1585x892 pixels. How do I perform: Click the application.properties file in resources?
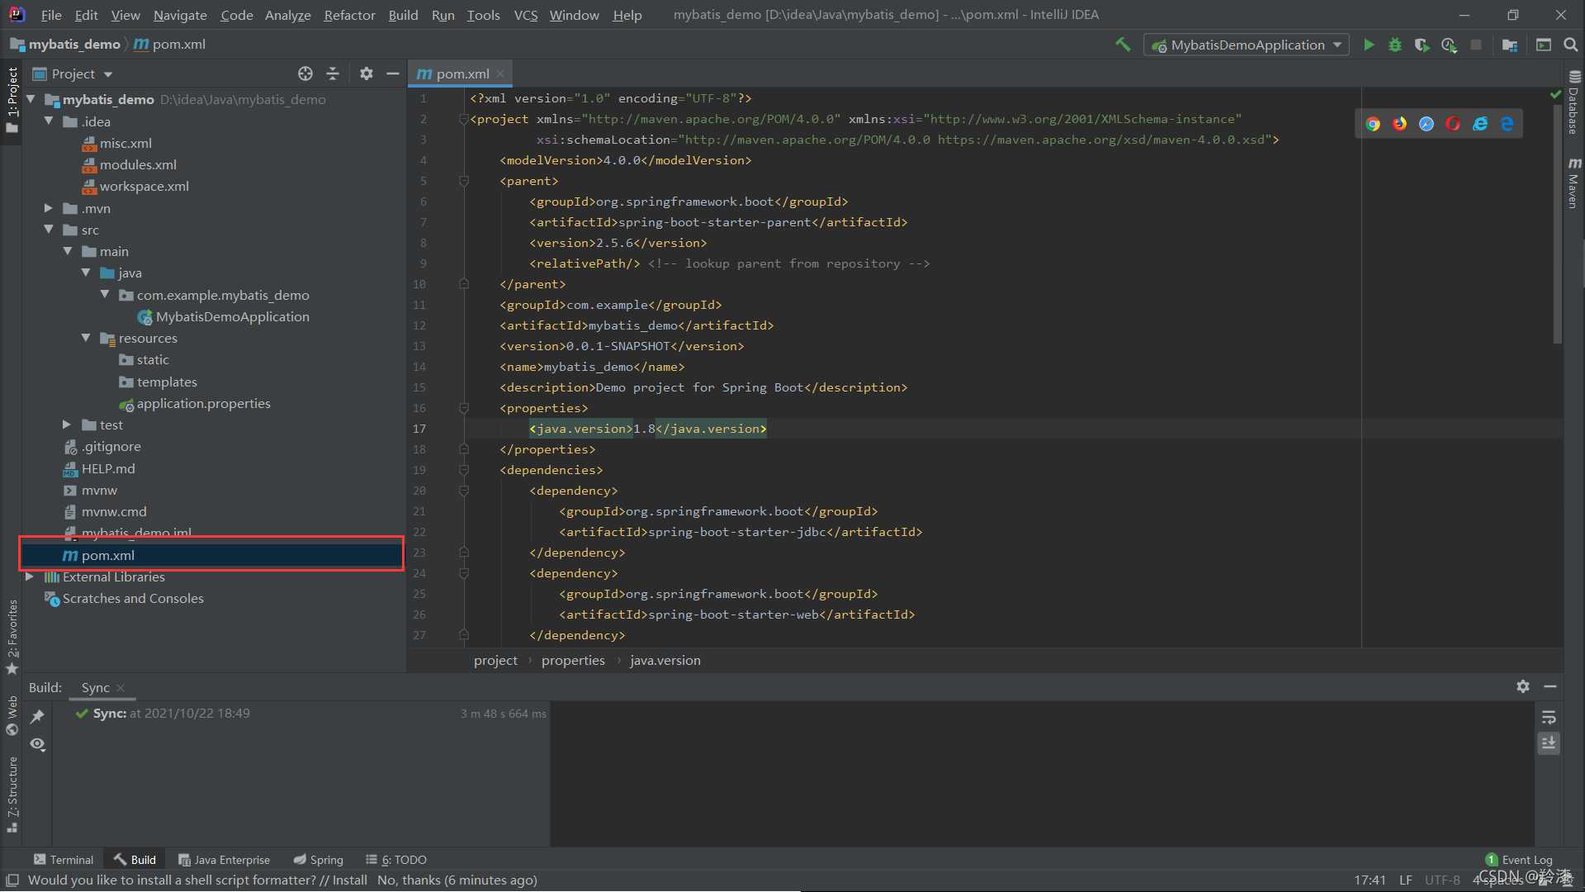pyautogui.click(x=204, y=403)
